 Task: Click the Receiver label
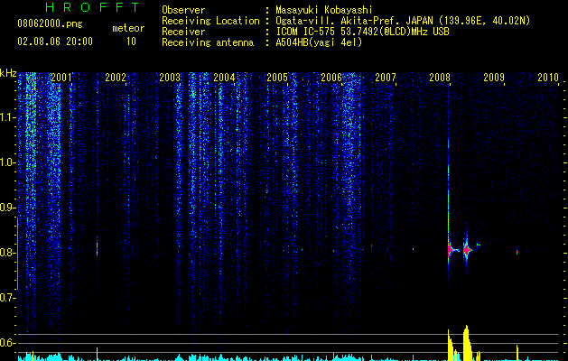183,32
